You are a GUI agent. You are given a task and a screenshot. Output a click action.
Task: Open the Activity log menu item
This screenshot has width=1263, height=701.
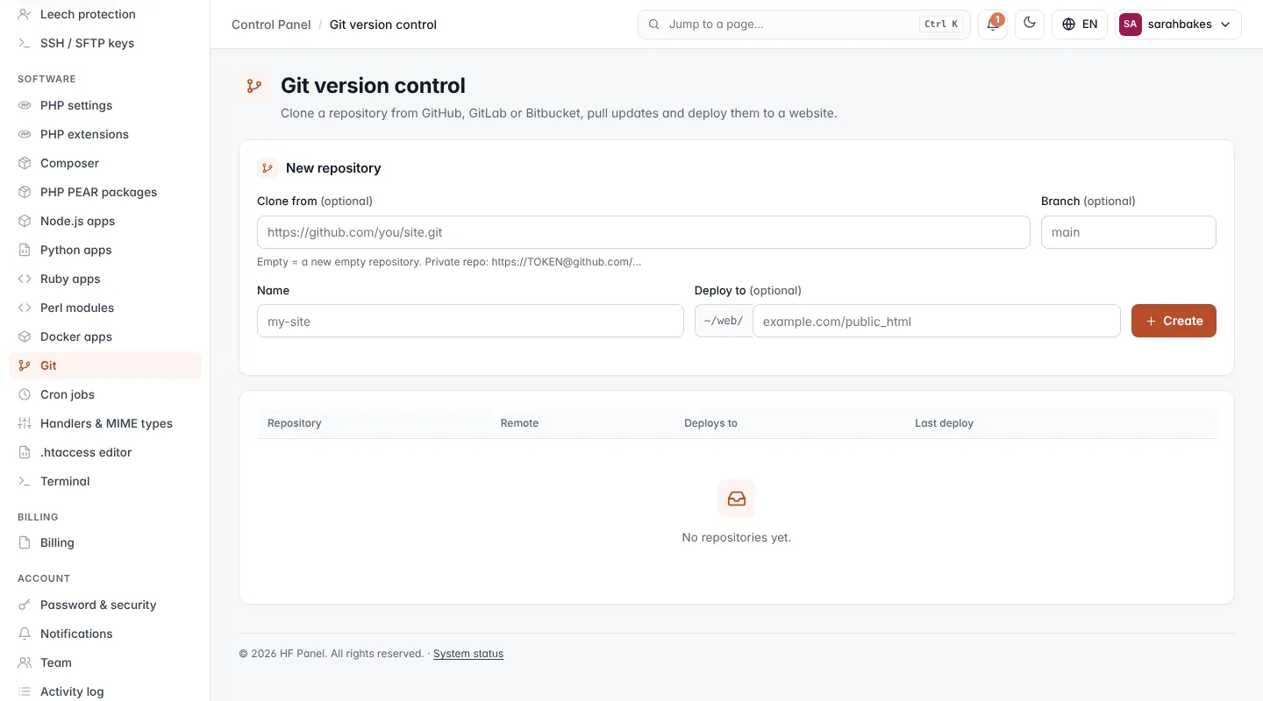(105, 691)
